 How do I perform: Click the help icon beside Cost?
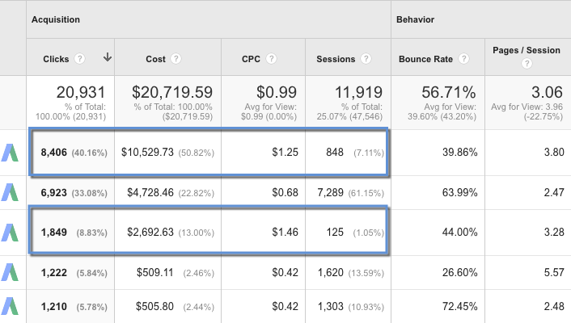(176, 59)
